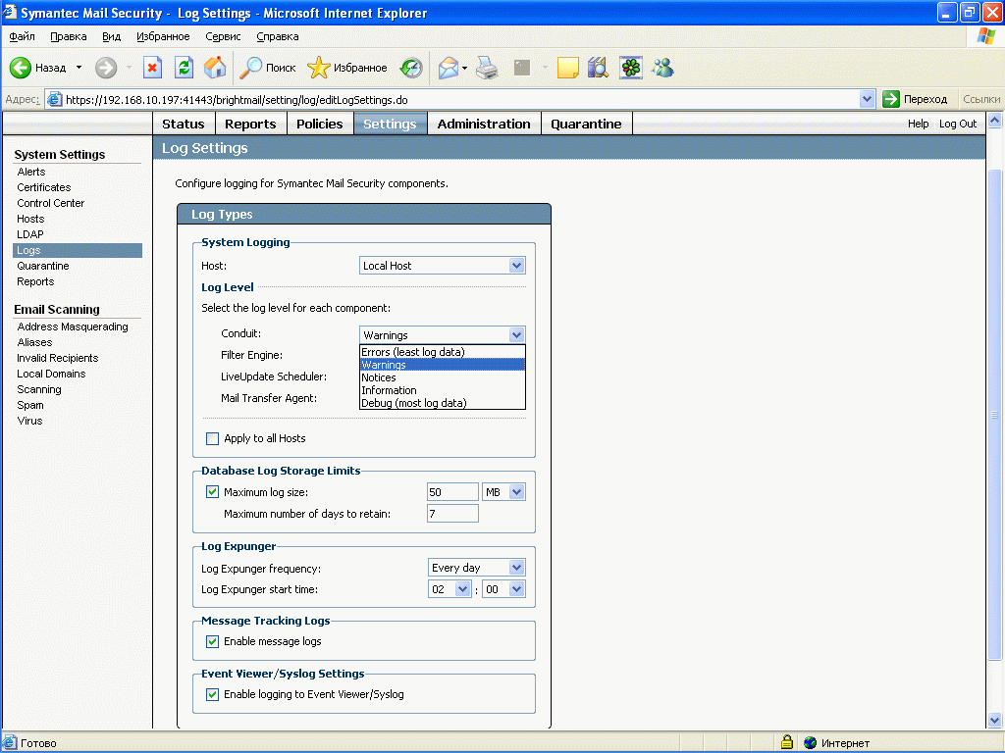The image size is (1005, 753).
Task: Enable Apply to all Hosts checkbox
Action: [213, 438]
